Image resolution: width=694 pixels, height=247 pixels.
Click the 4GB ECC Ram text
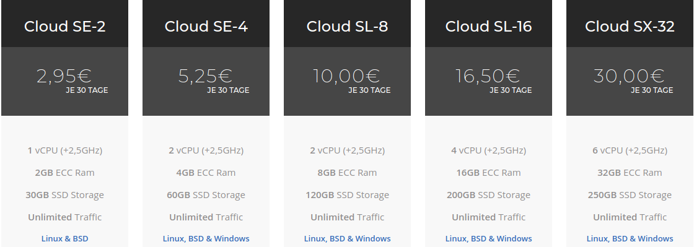click(206, 173)
